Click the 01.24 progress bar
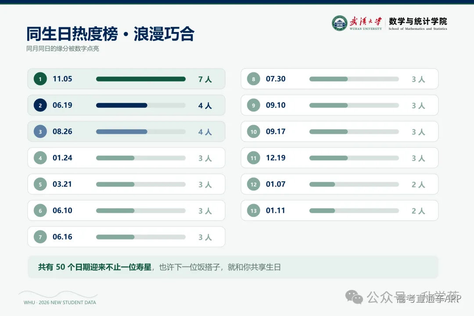The width and height of the screenshot is (474, 316). tap(141, 158)
